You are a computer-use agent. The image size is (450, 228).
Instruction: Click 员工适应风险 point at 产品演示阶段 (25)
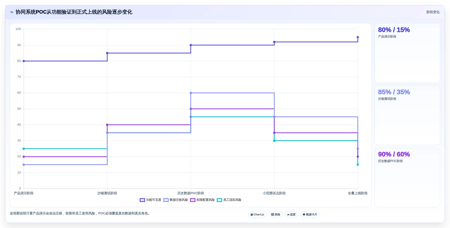point(24,149)
